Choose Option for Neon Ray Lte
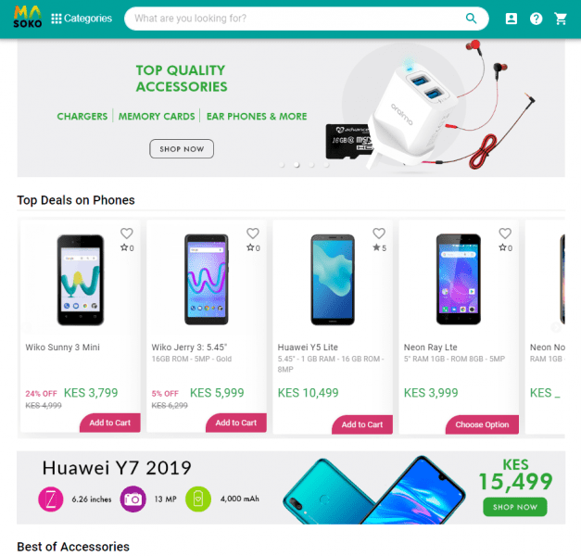The height and width of the screenshot is (556, 581). tap(482, 424)
